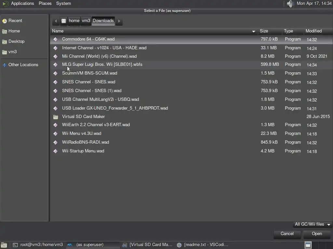Image resolution: width=333 pixels, height=249 pixels.
Task: Click the path bar back arrow
Action: (x=56, y=21)
